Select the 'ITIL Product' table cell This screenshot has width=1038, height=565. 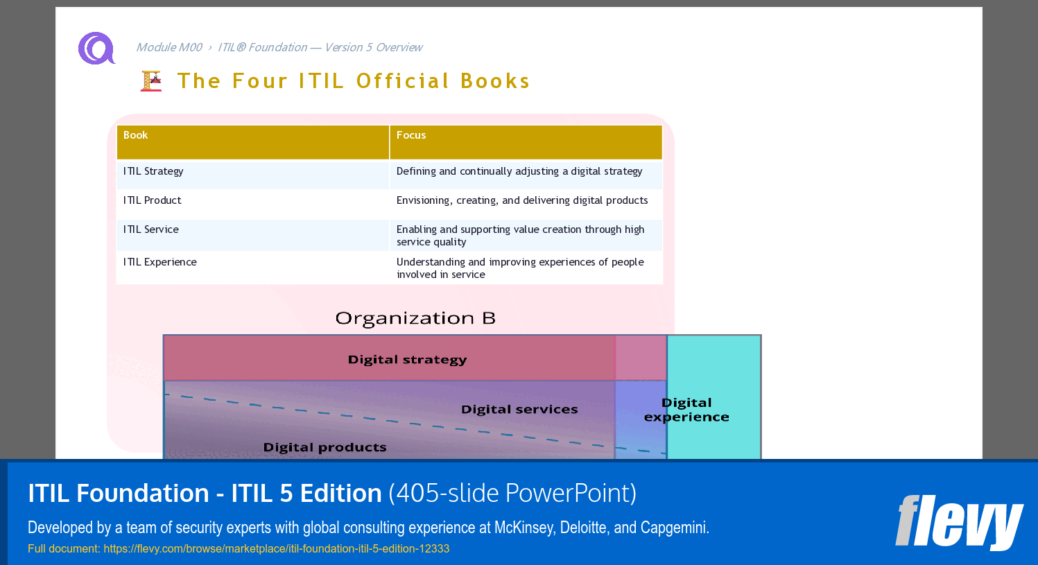253,204
